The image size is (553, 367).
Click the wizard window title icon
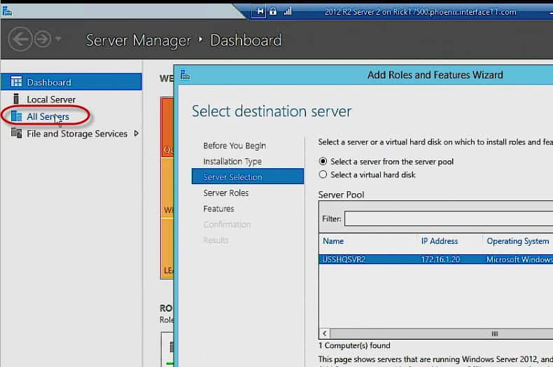coord(185,75)
